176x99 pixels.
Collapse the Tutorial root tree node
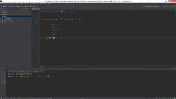tap(1, 11)
